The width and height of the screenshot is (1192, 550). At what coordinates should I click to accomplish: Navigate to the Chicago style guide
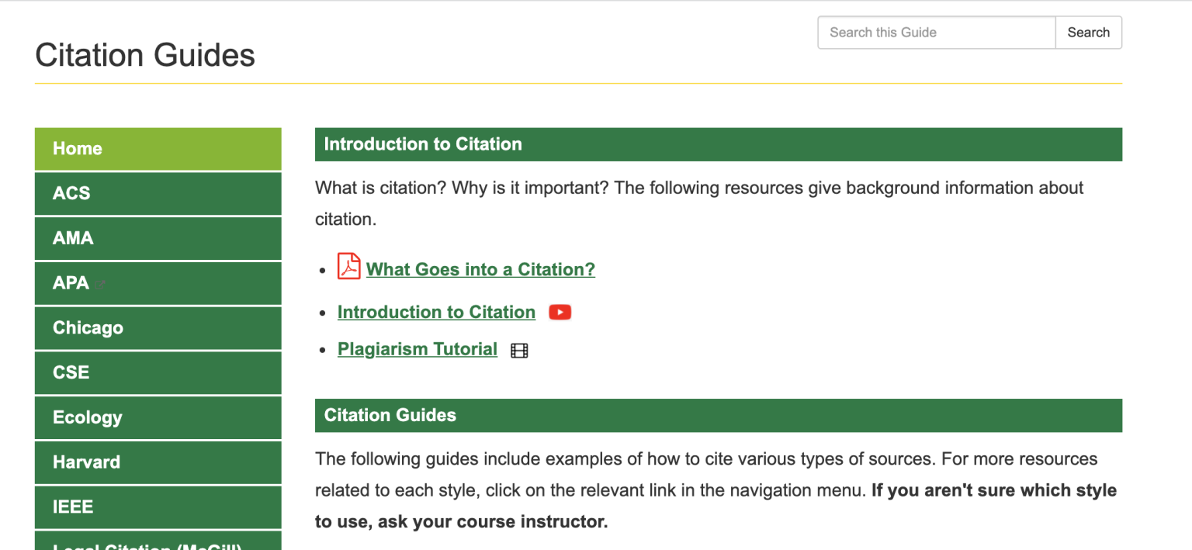click(x=158, y=328)
